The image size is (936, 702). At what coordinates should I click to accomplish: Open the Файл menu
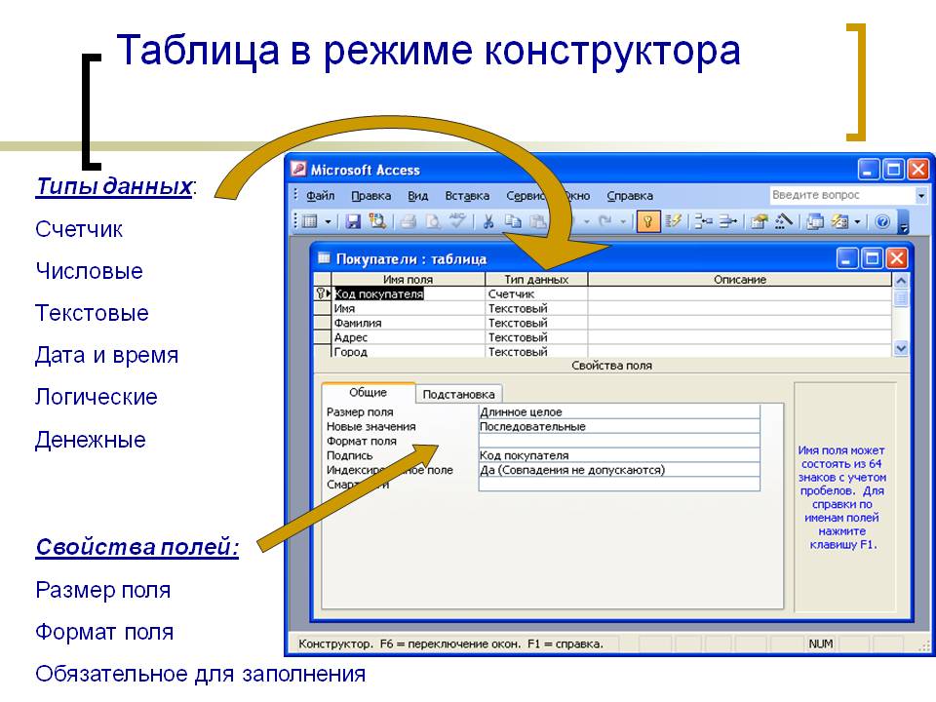click(320, 195)
